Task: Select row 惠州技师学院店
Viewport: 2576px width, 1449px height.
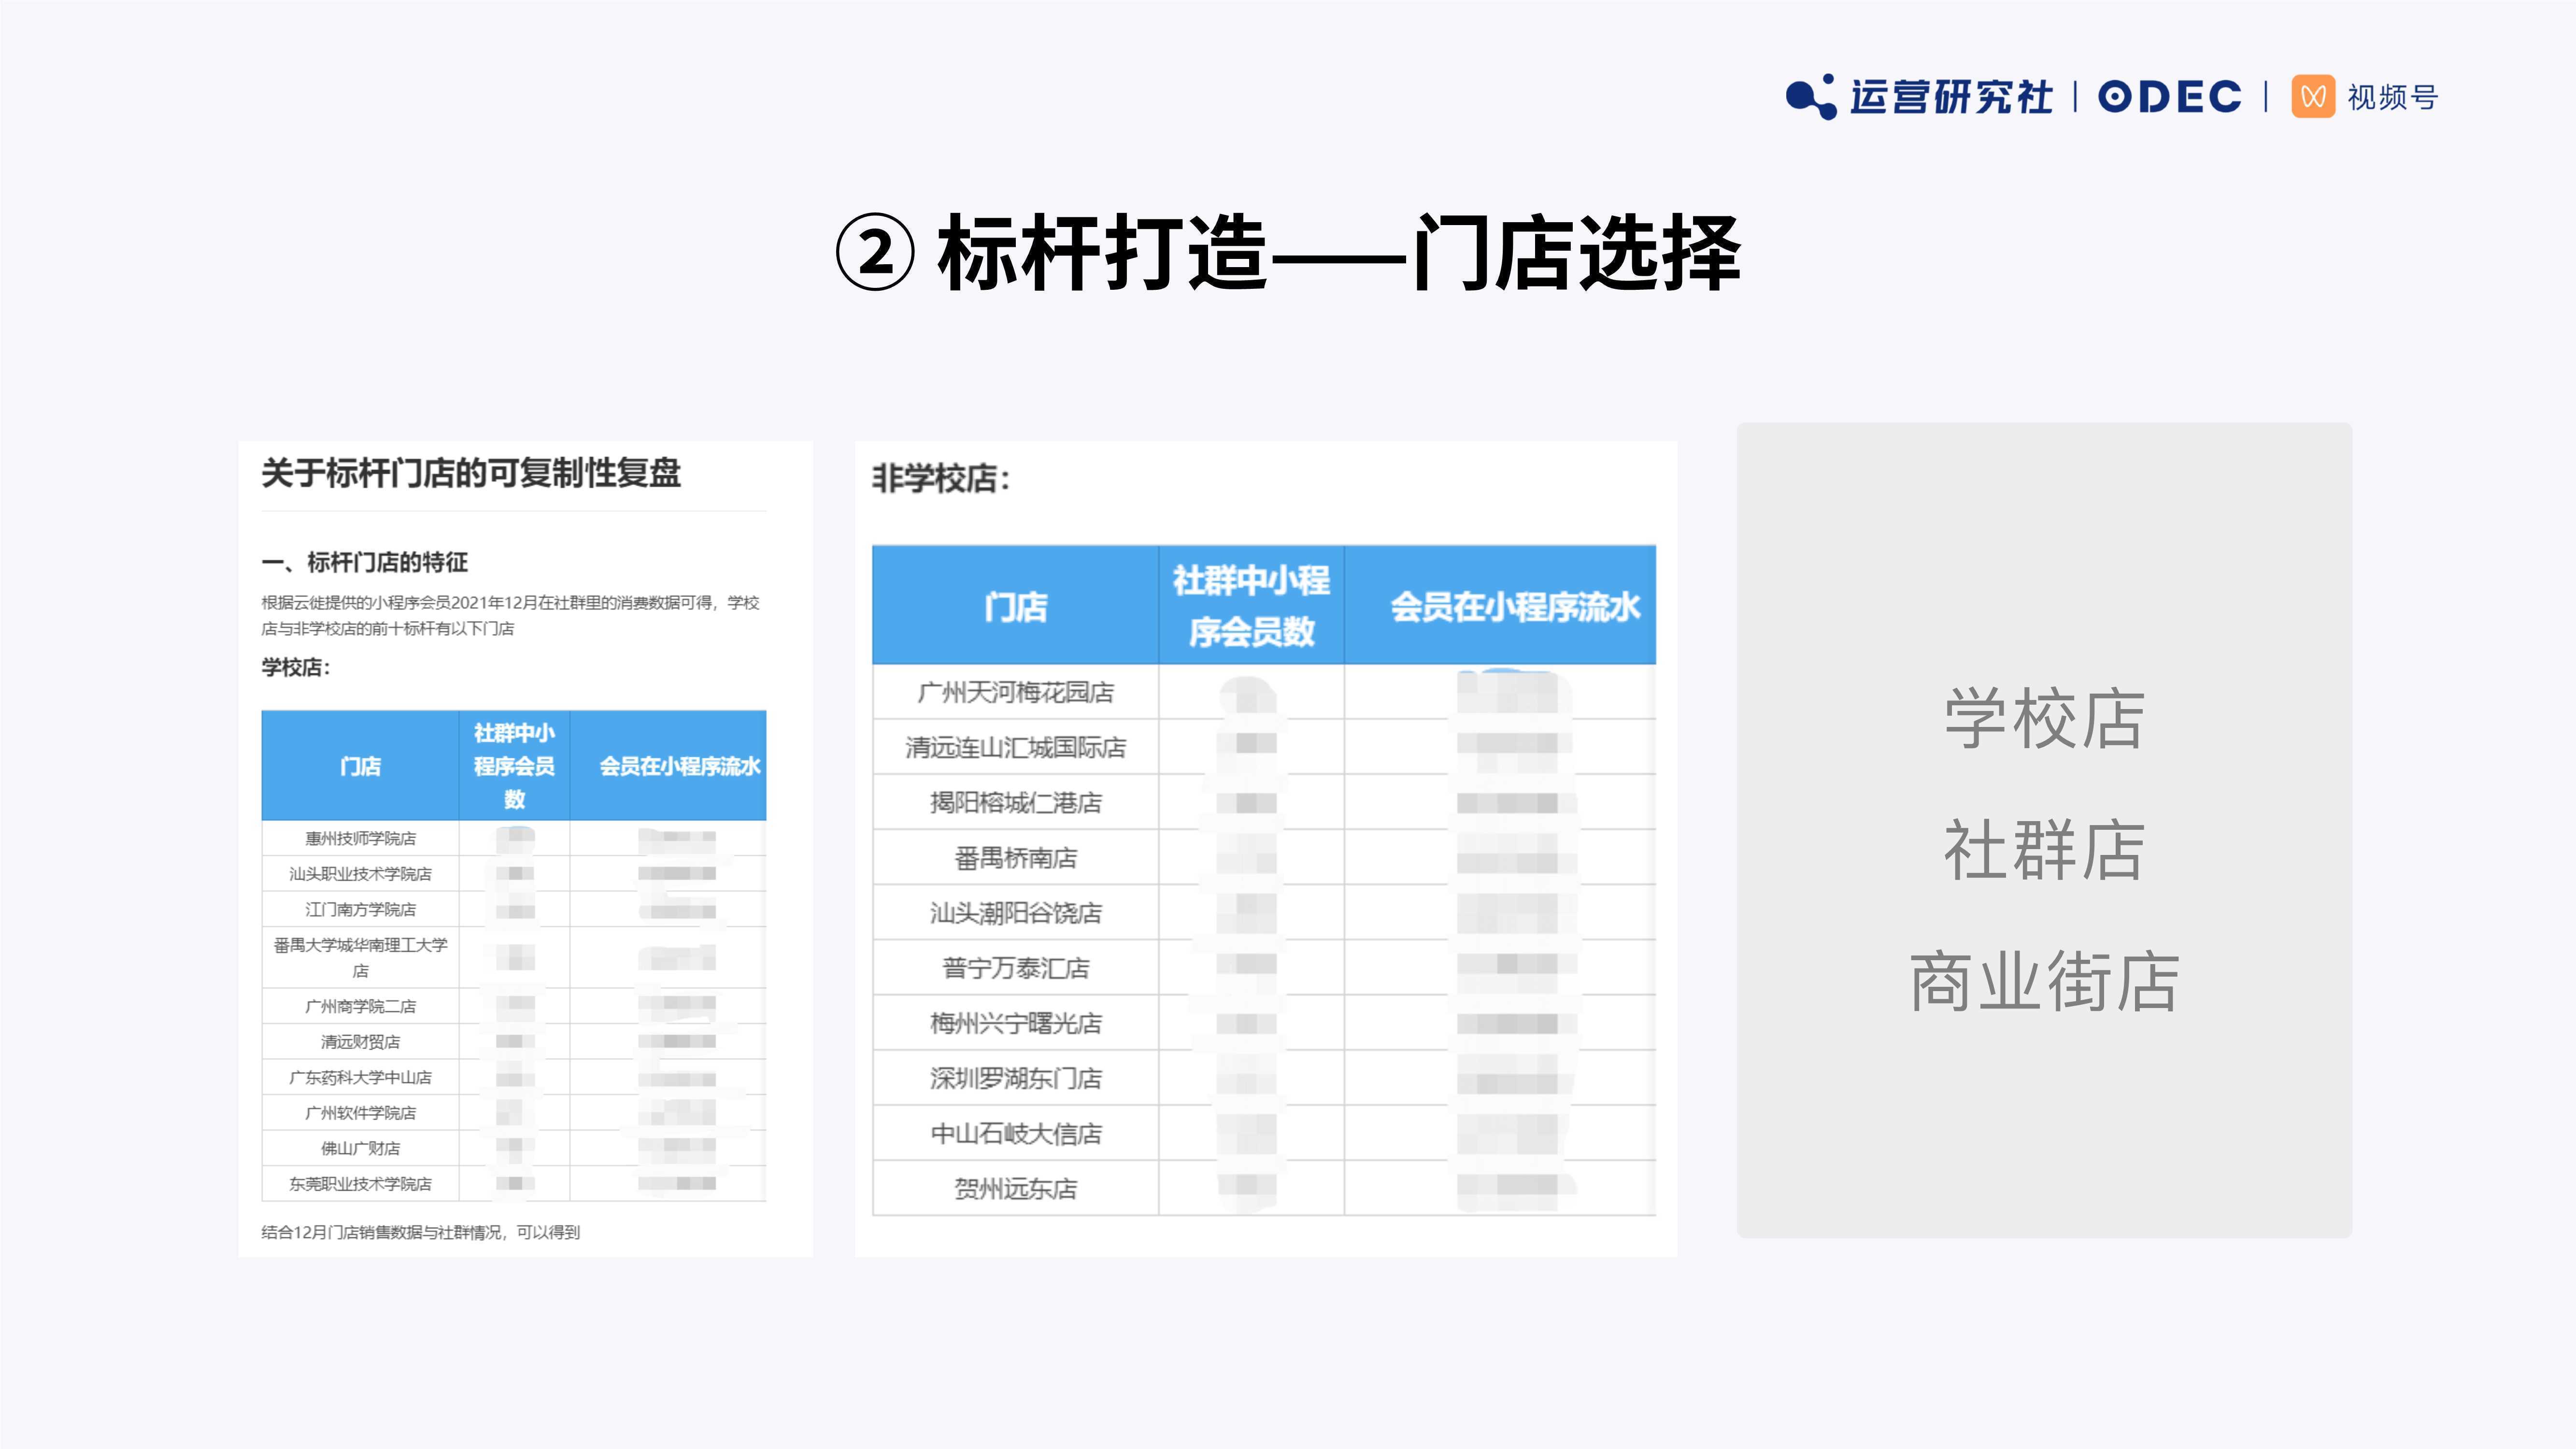Action: click(514, 838)
